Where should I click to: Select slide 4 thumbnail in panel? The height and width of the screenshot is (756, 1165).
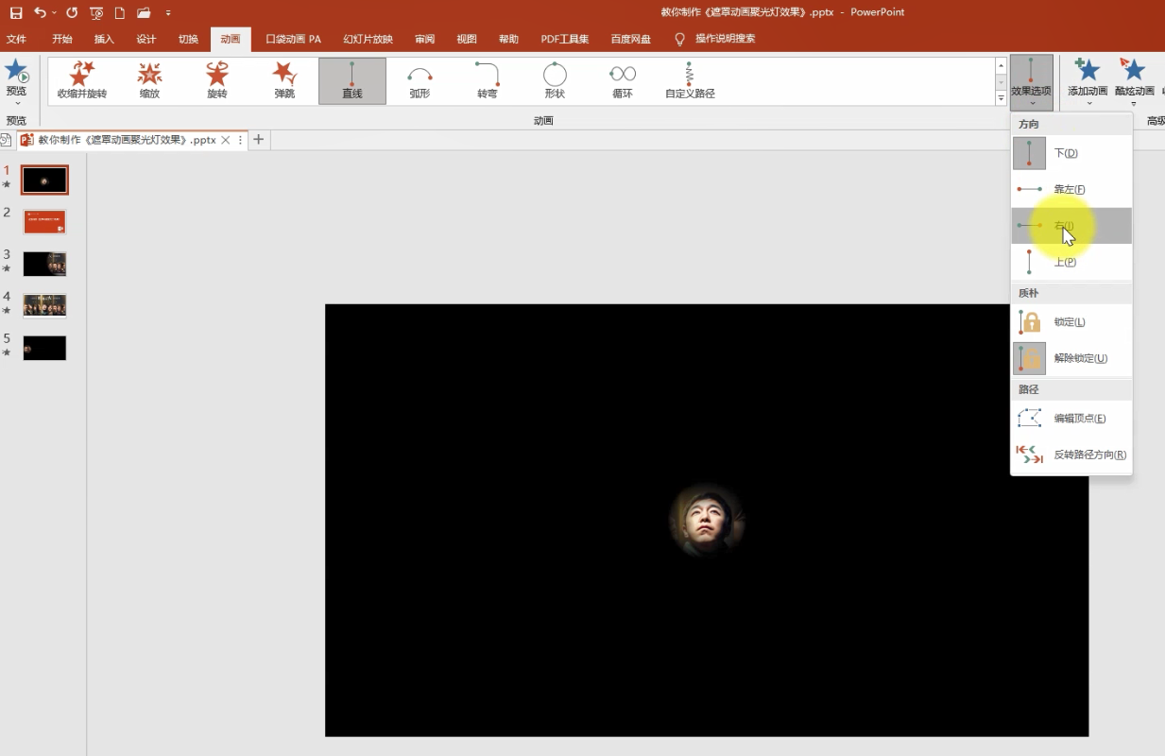point(44,305)
